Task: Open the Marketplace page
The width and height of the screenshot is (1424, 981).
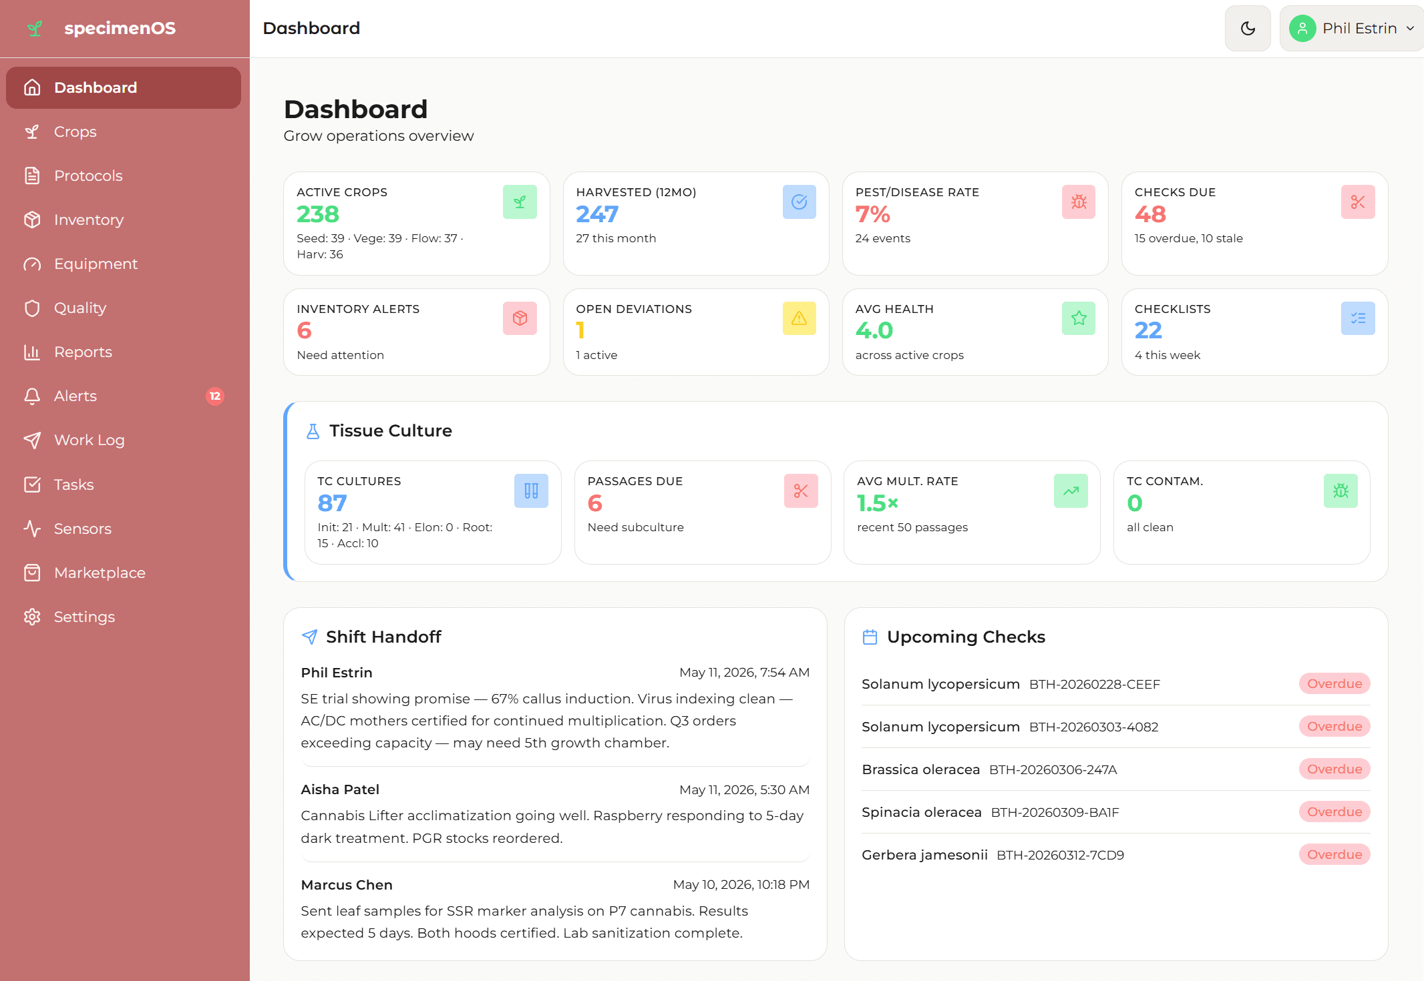Action: (x=124, y=573)
